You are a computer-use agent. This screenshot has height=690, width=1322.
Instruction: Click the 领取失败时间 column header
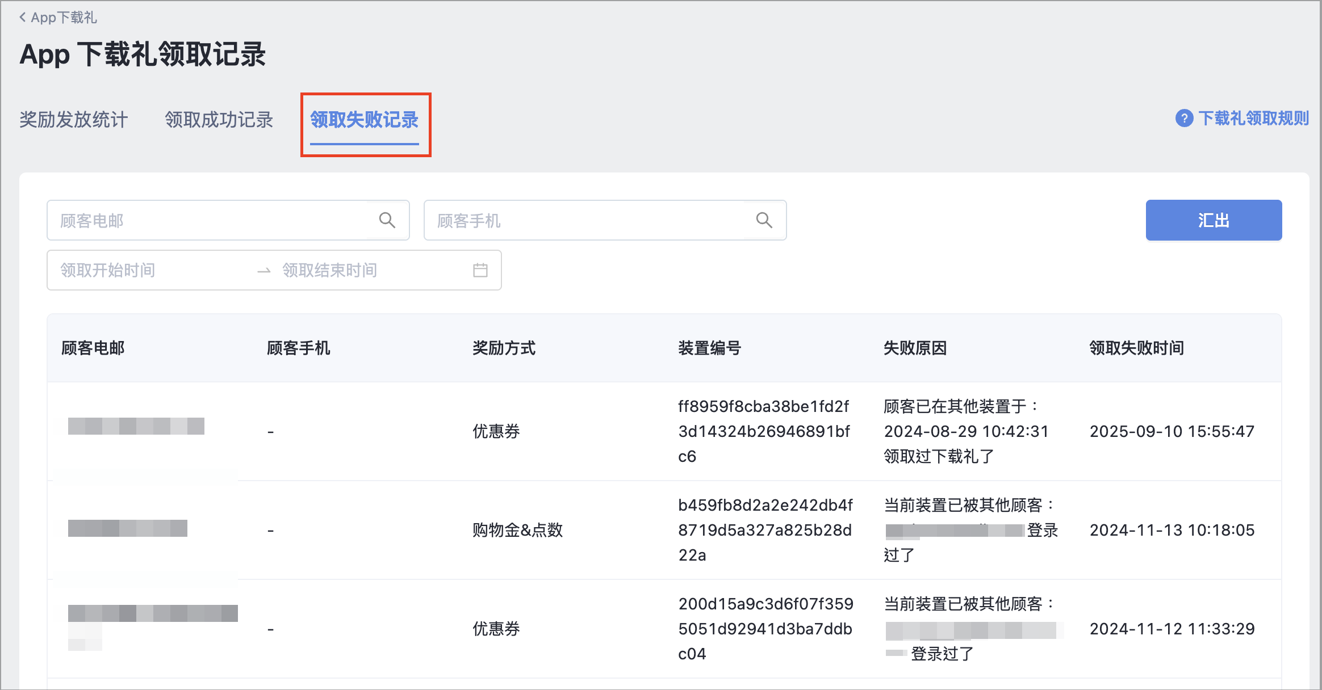(x=1137, y=348)
